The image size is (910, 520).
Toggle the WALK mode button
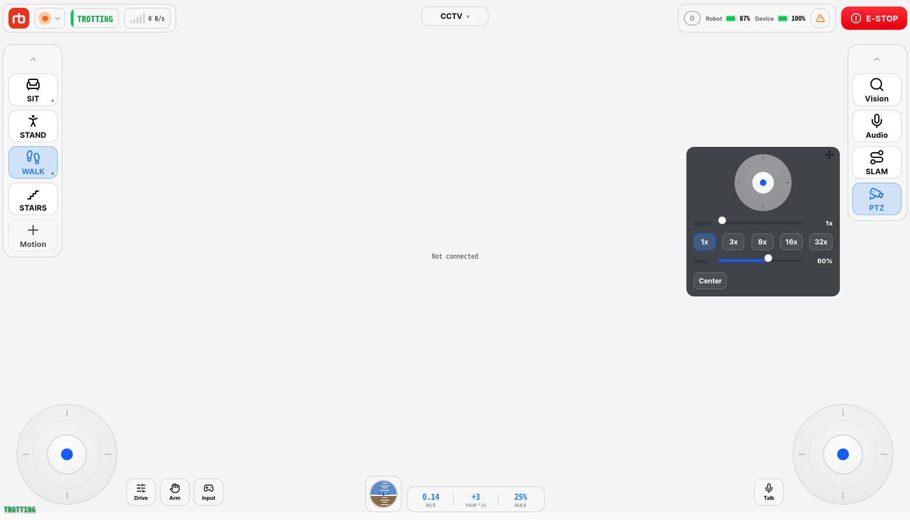point(33,162)
